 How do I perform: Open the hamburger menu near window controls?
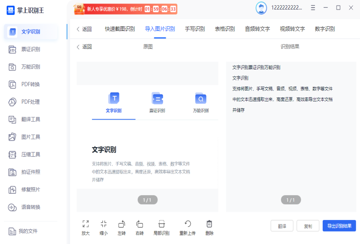pos(313,8)
